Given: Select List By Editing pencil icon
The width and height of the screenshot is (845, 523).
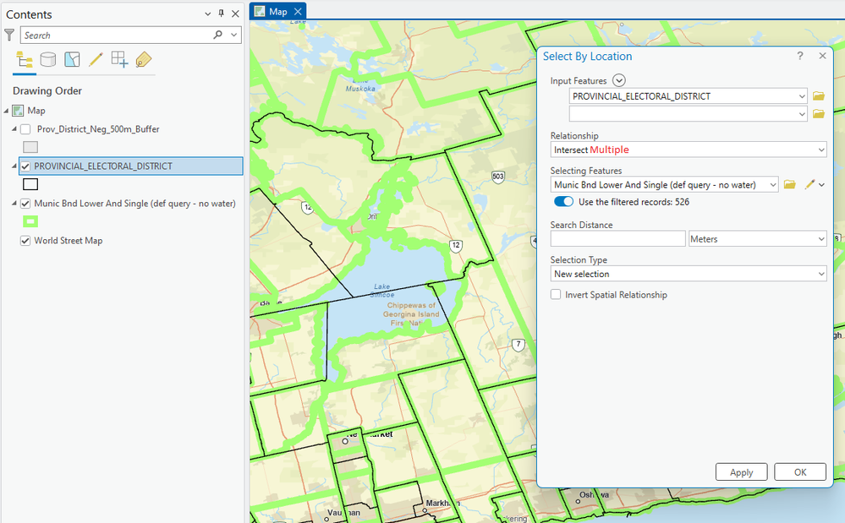Looking at the screenshot, I should [x=96, y=59].
